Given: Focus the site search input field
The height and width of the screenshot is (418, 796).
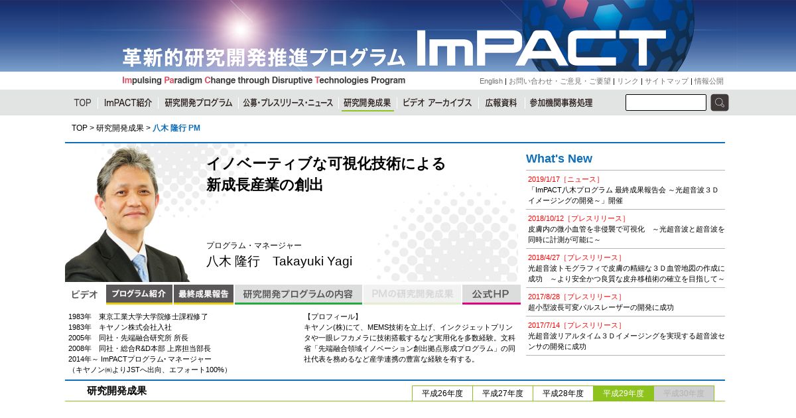Looking at the screenshot, I should click(666, 102).
